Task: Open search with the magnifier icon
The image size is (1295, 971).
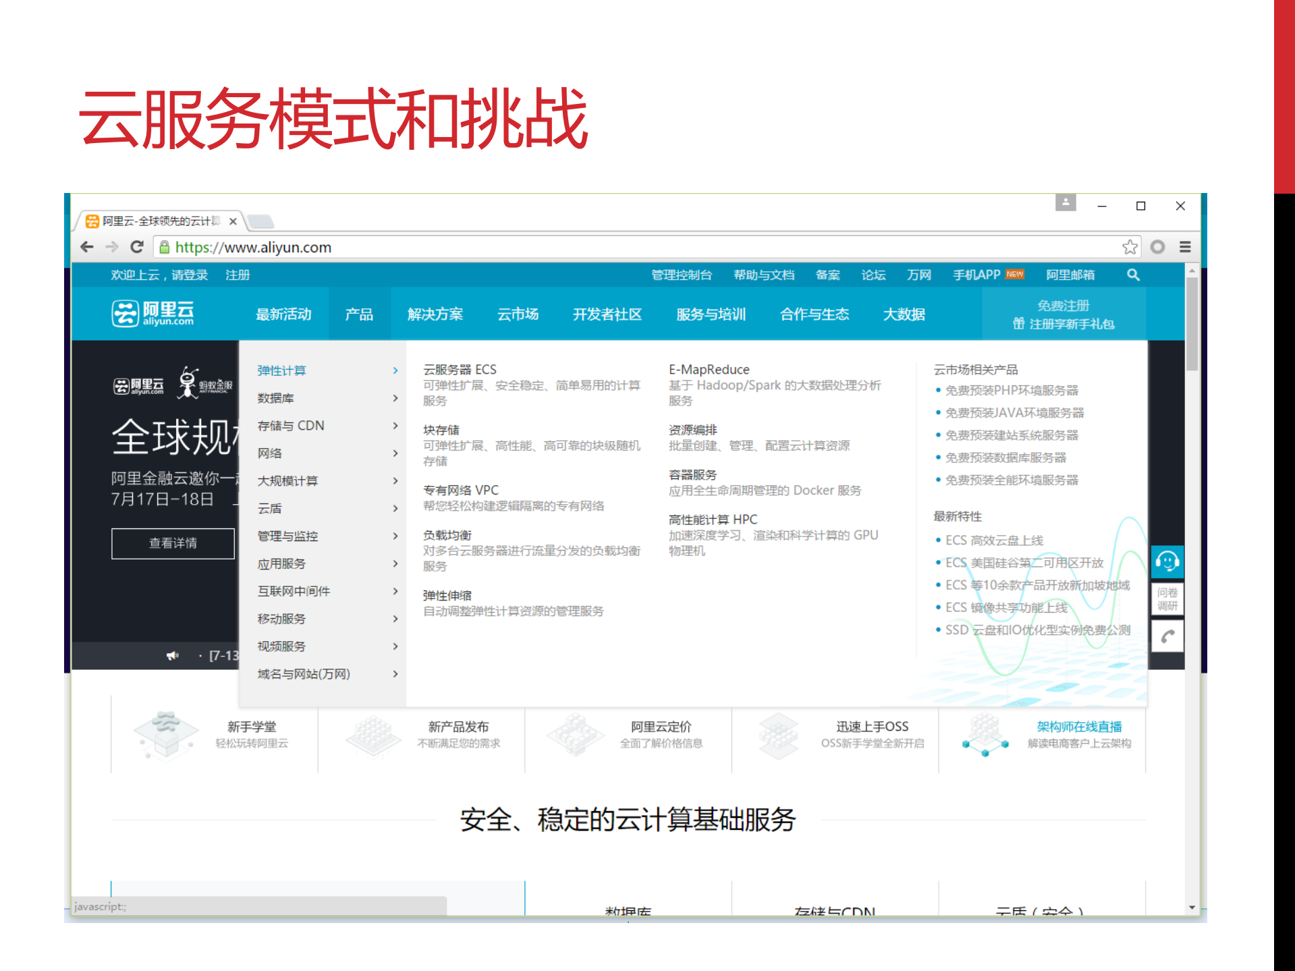Action: 1134,275
